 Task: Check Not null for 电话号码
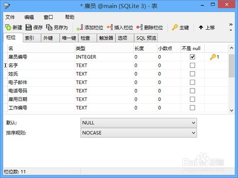192,91
